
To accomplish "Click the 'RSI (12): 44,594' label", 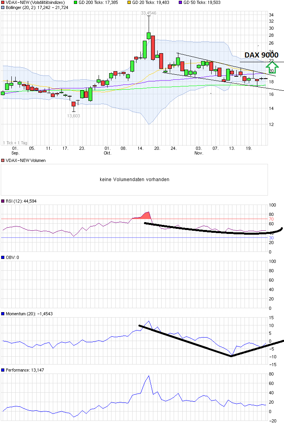I will (x=21, y=201).
